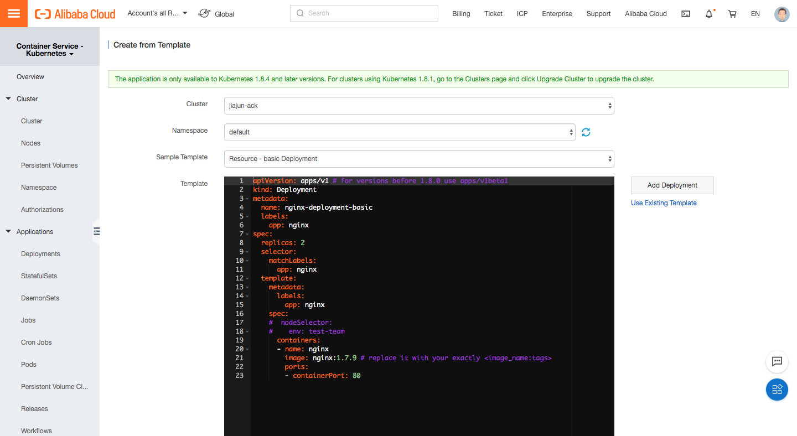Open Jobs in the sidebar
Viewport: 797px width, 436px height.
coord(28,320)
